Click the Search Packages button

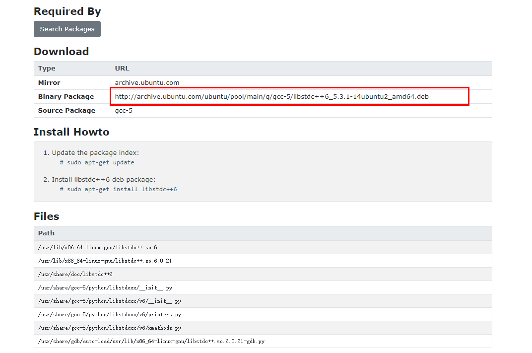pos(67,29)
